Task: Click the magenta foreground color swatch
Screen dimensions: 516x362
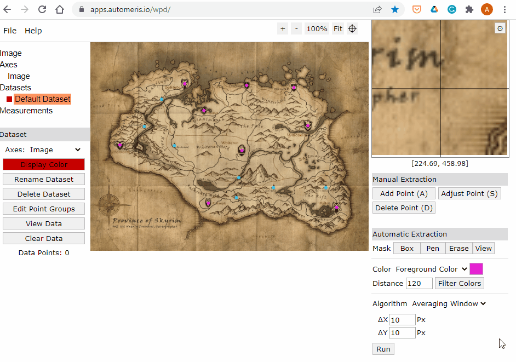Action: click(476, 269)
